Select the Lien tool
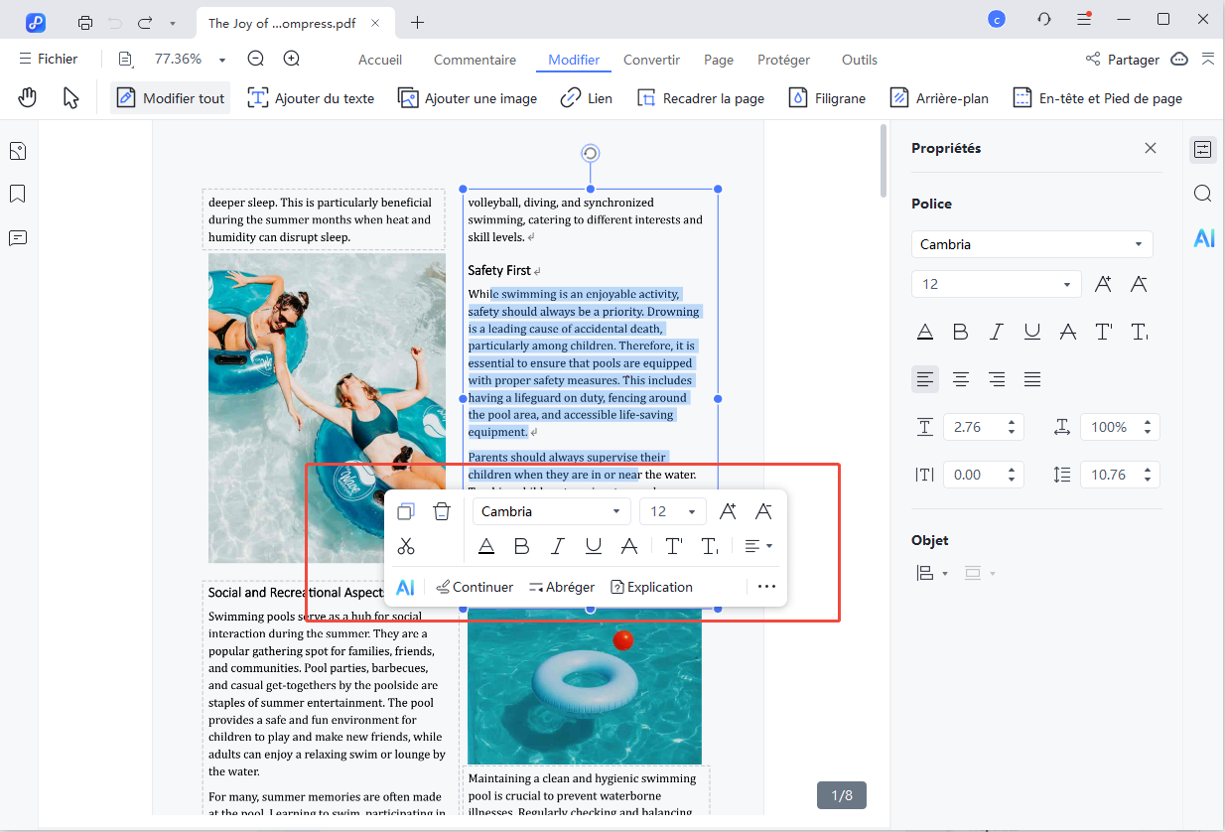1225x832 pixels. [586, 97]
